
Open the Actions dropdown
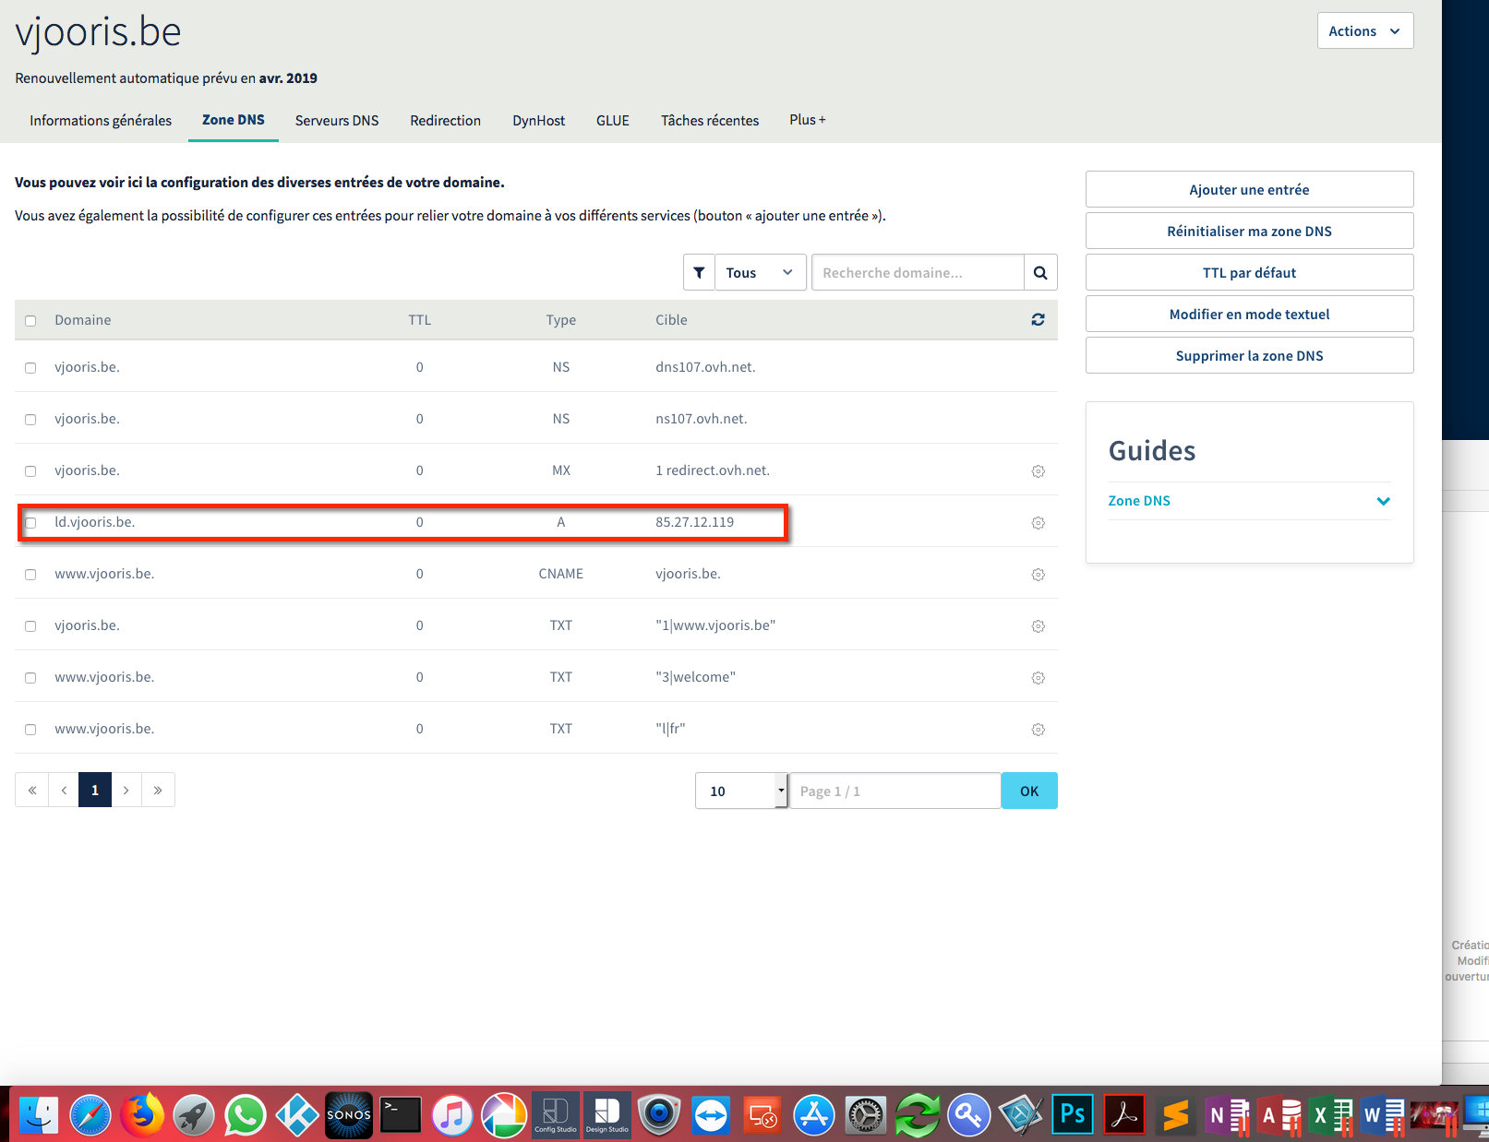tap(1364, 30)
